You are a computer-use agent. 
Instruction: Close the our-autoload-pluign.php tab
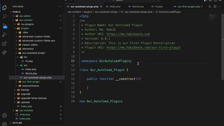101,7
